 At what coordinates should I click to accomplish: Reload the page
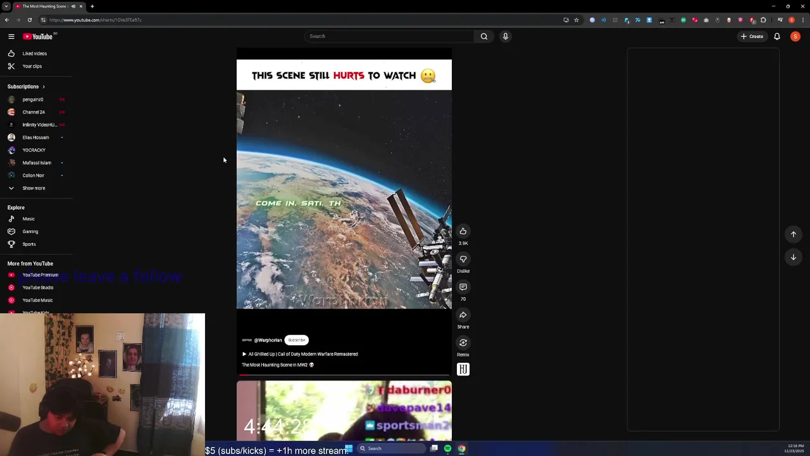(x=29, y=20)
